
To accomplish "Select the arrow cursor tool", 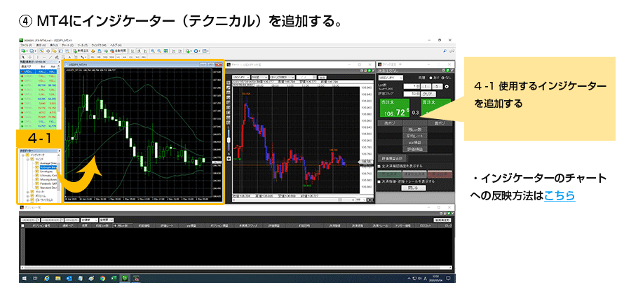I will tap(23, 57).
